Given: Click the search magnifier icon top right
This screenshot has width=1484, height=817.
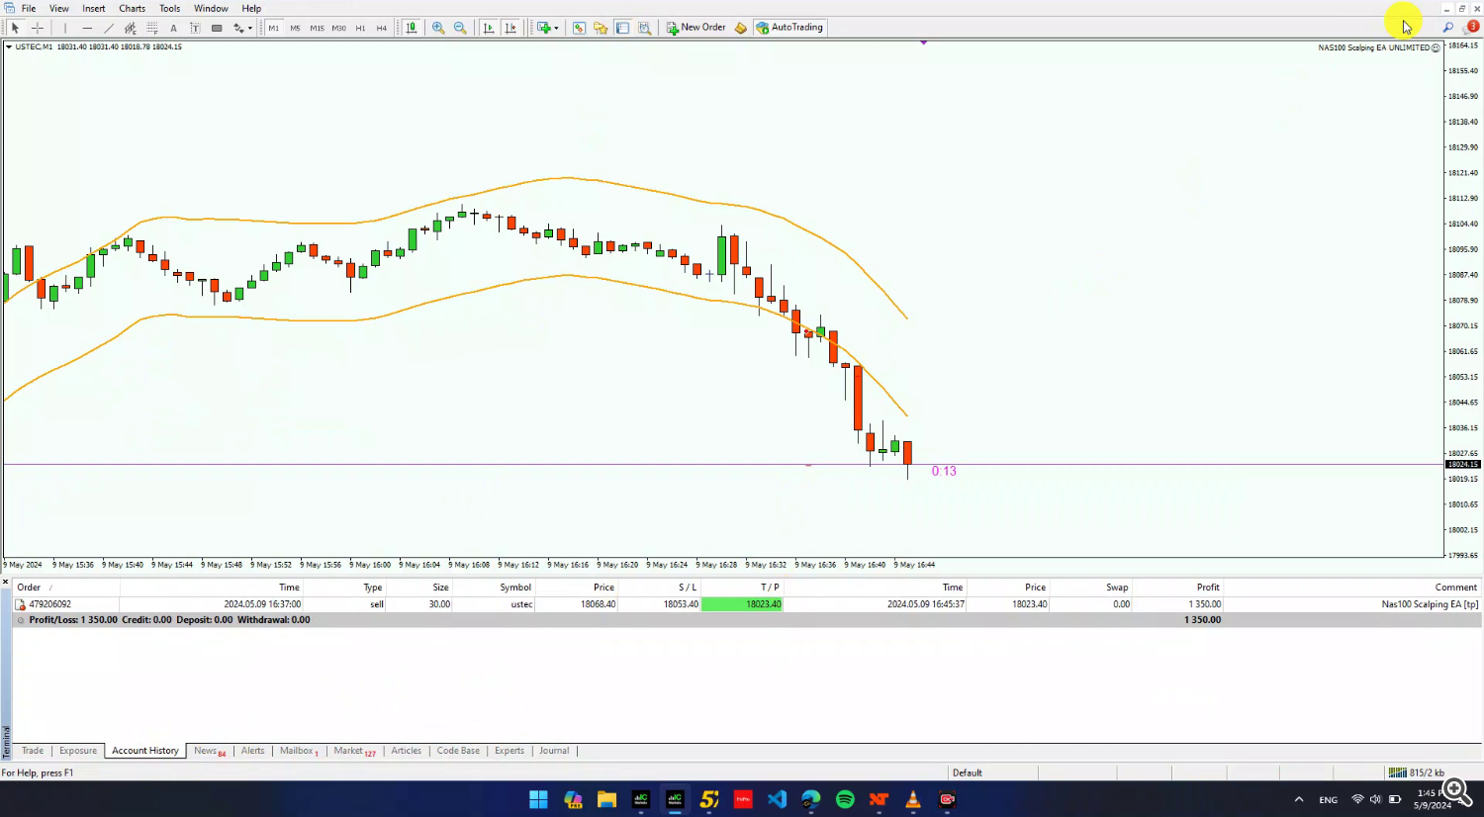Looking at the screenshot, I should pos(1448,28).
